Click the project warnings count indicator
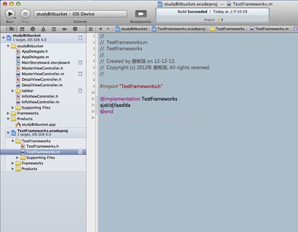Screen dimensions: 298x232 (x=220, y=20)
